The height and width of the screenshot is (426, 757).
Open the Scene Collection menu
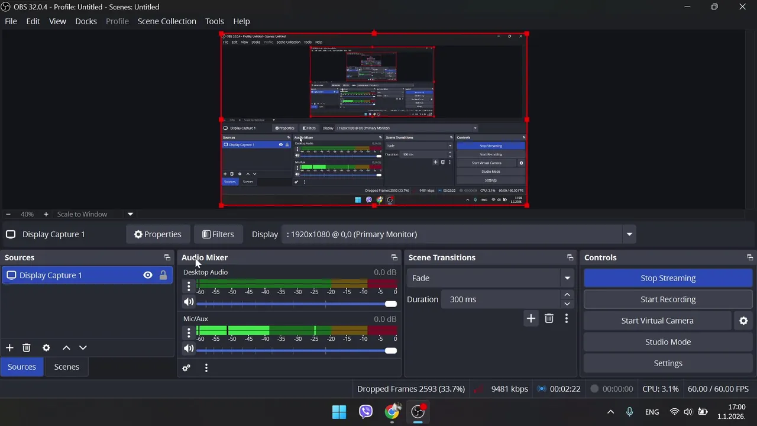167,21
